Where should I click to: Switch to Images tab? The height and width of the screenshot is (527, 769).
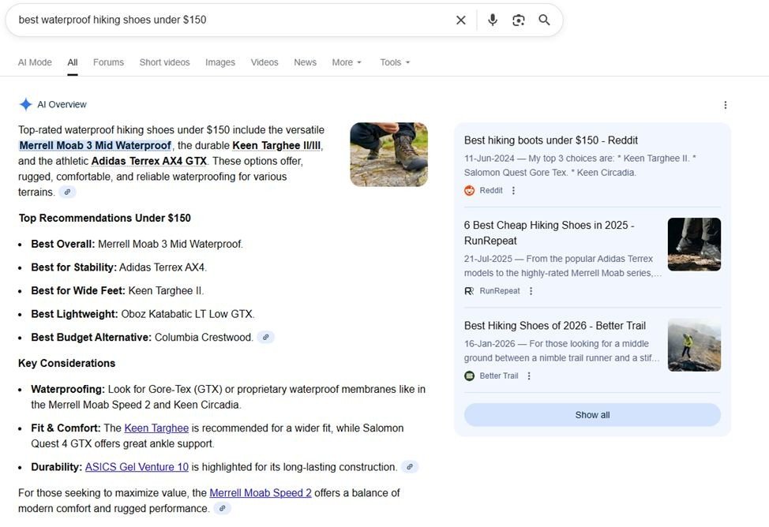(x=220, y=62)
